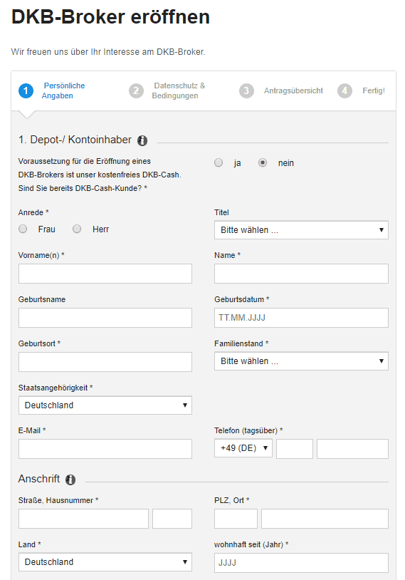Go to Datenschutz & Bedingungen step

coord(179,90)
